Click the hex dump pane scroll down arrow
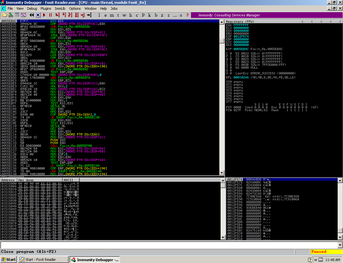The width and height of the screenshot is (343, 263). click(223, 237)
